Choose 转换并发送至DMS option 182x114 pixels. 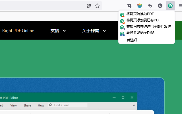click(x=146, y=33)
